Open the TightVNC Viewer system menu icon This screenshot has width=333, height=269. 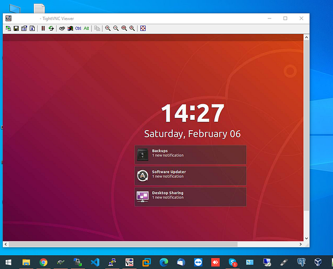9,19
